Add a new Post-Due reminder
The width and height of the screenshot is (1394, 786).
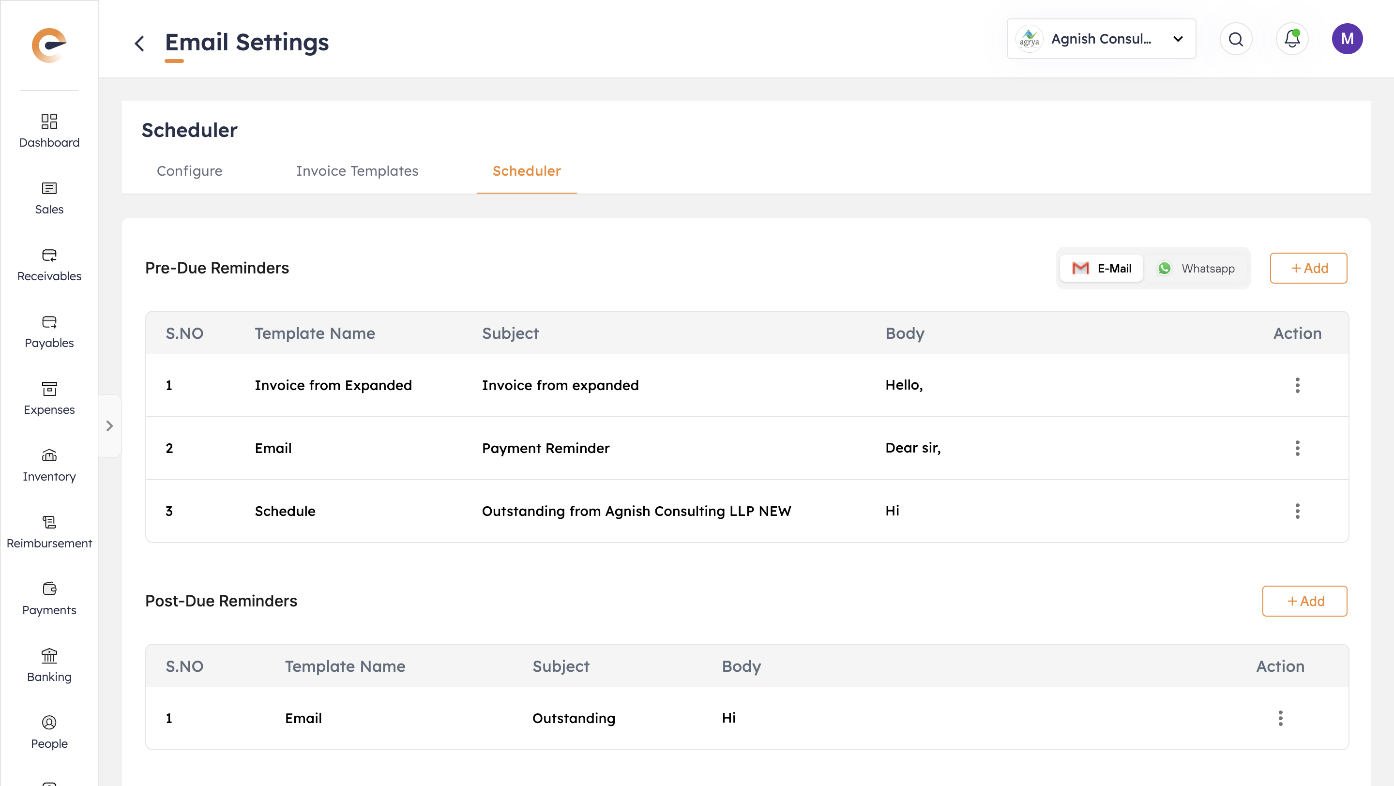(1304, 601)
